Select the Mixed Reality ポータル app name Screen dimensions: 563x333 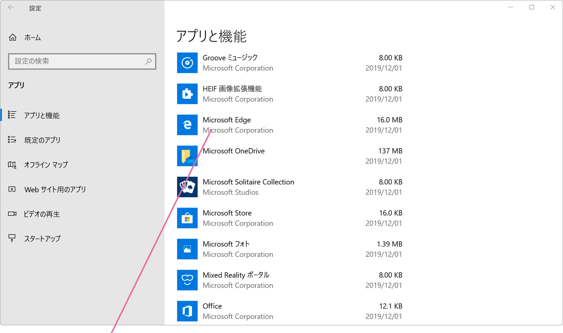click(236, 275)
